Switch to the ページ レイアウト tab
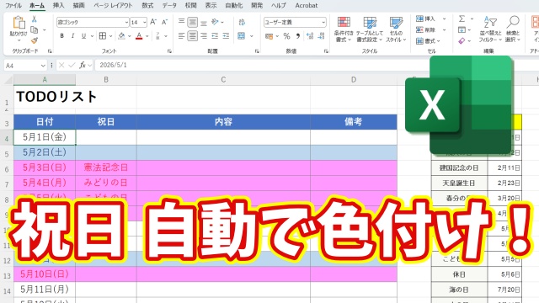 (x=113, y=6)
